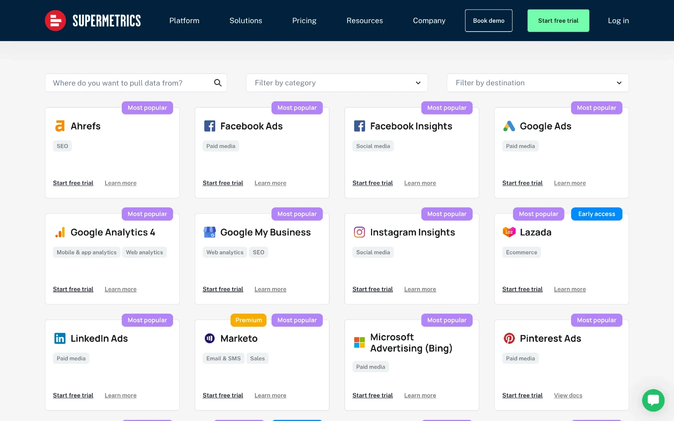Click Start free trial under Ahrefs

tap(73, 183)
